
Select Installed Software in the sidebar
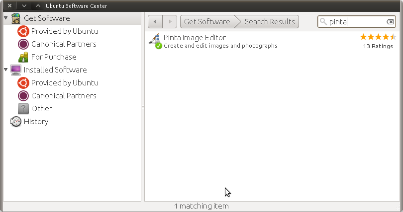tap(55, 70)
